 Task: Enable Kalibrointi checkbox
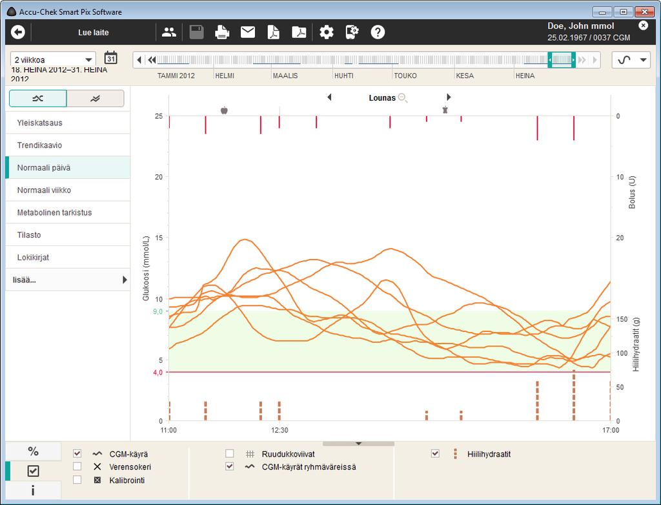click(77, 480)
